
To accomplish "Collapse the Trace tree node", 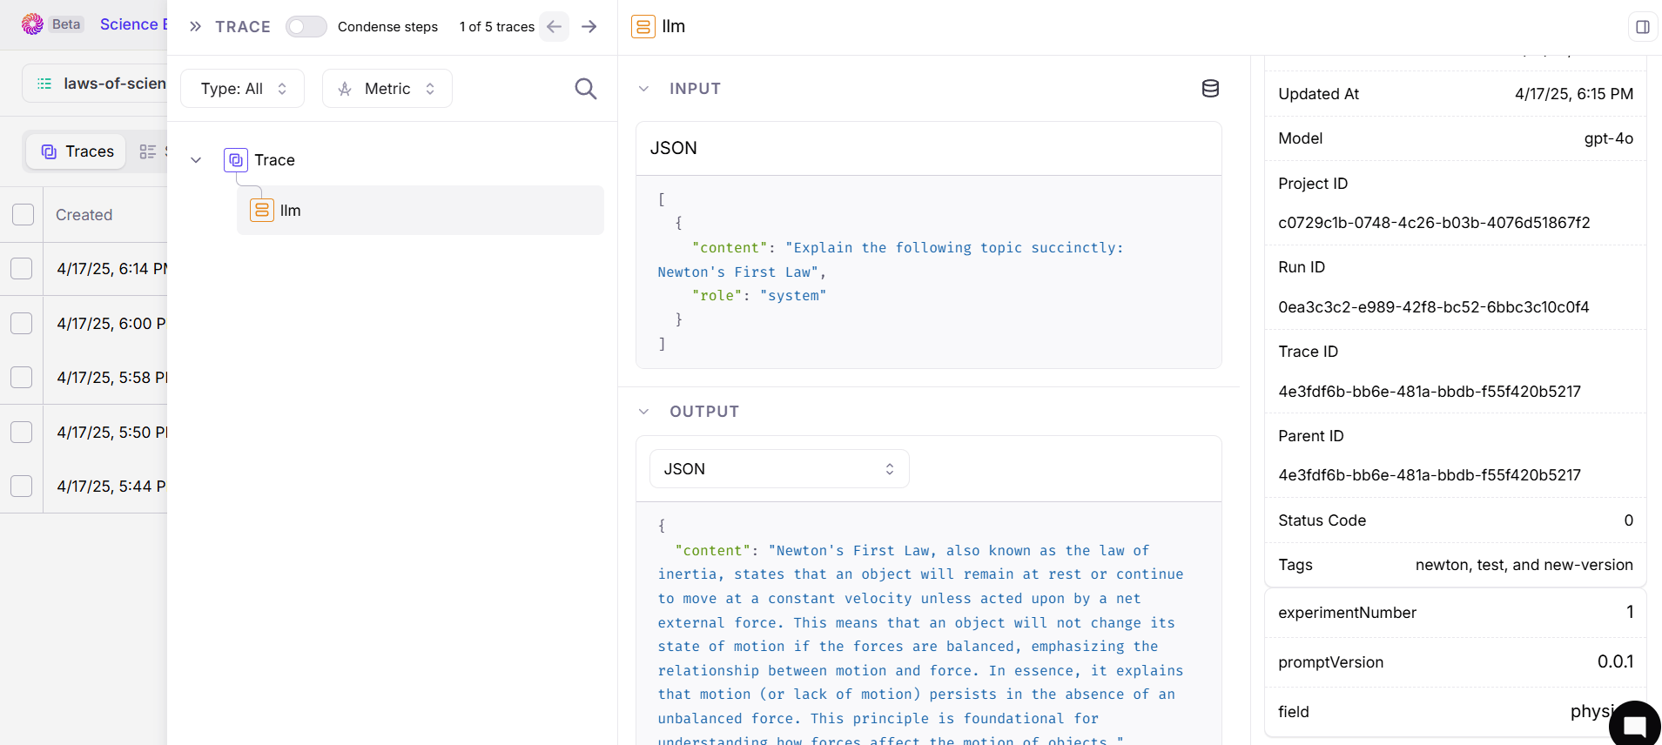I will pos(196,160).
